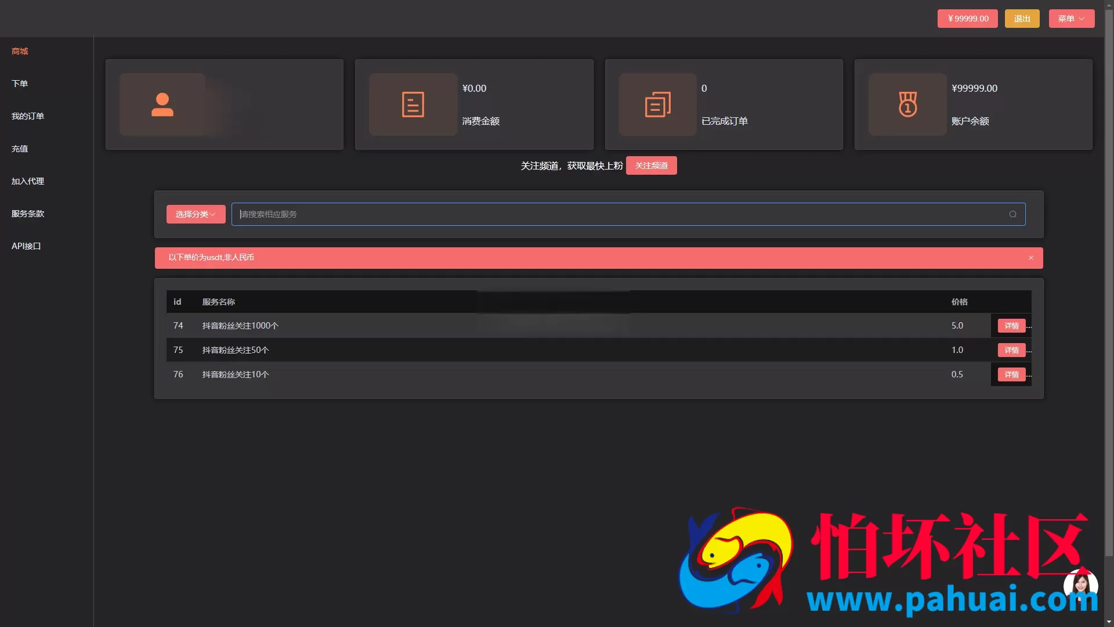This screenshot has height=627, width=1114.
Task: Click the 退出 logout button
Action: pos(1022,19)
